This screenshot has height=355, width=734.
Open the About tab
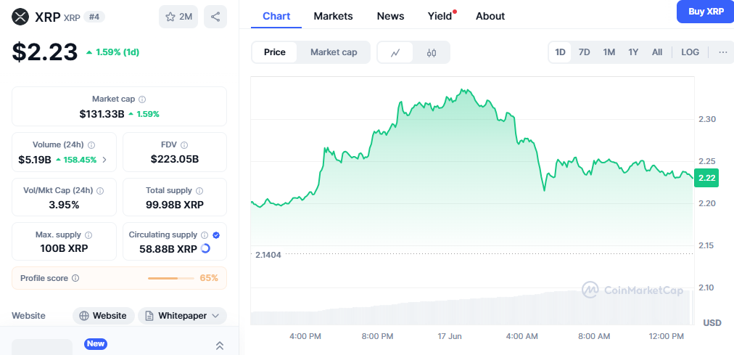490,16
